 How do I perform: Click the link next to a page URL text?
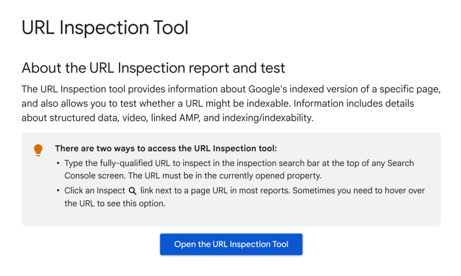point(184,191)
